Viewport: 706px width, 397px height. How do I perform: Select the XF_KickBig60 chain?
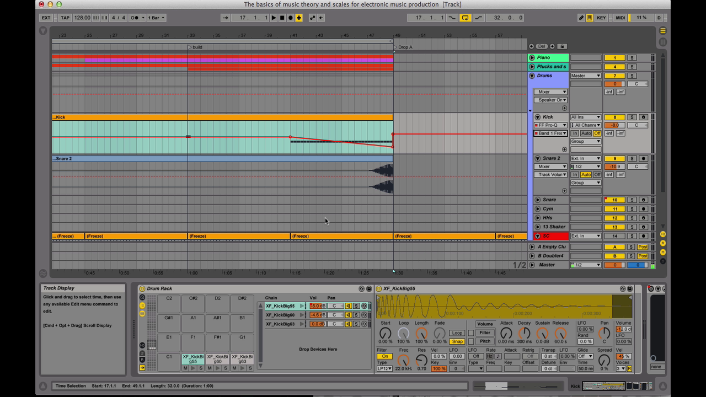point(281,315)
